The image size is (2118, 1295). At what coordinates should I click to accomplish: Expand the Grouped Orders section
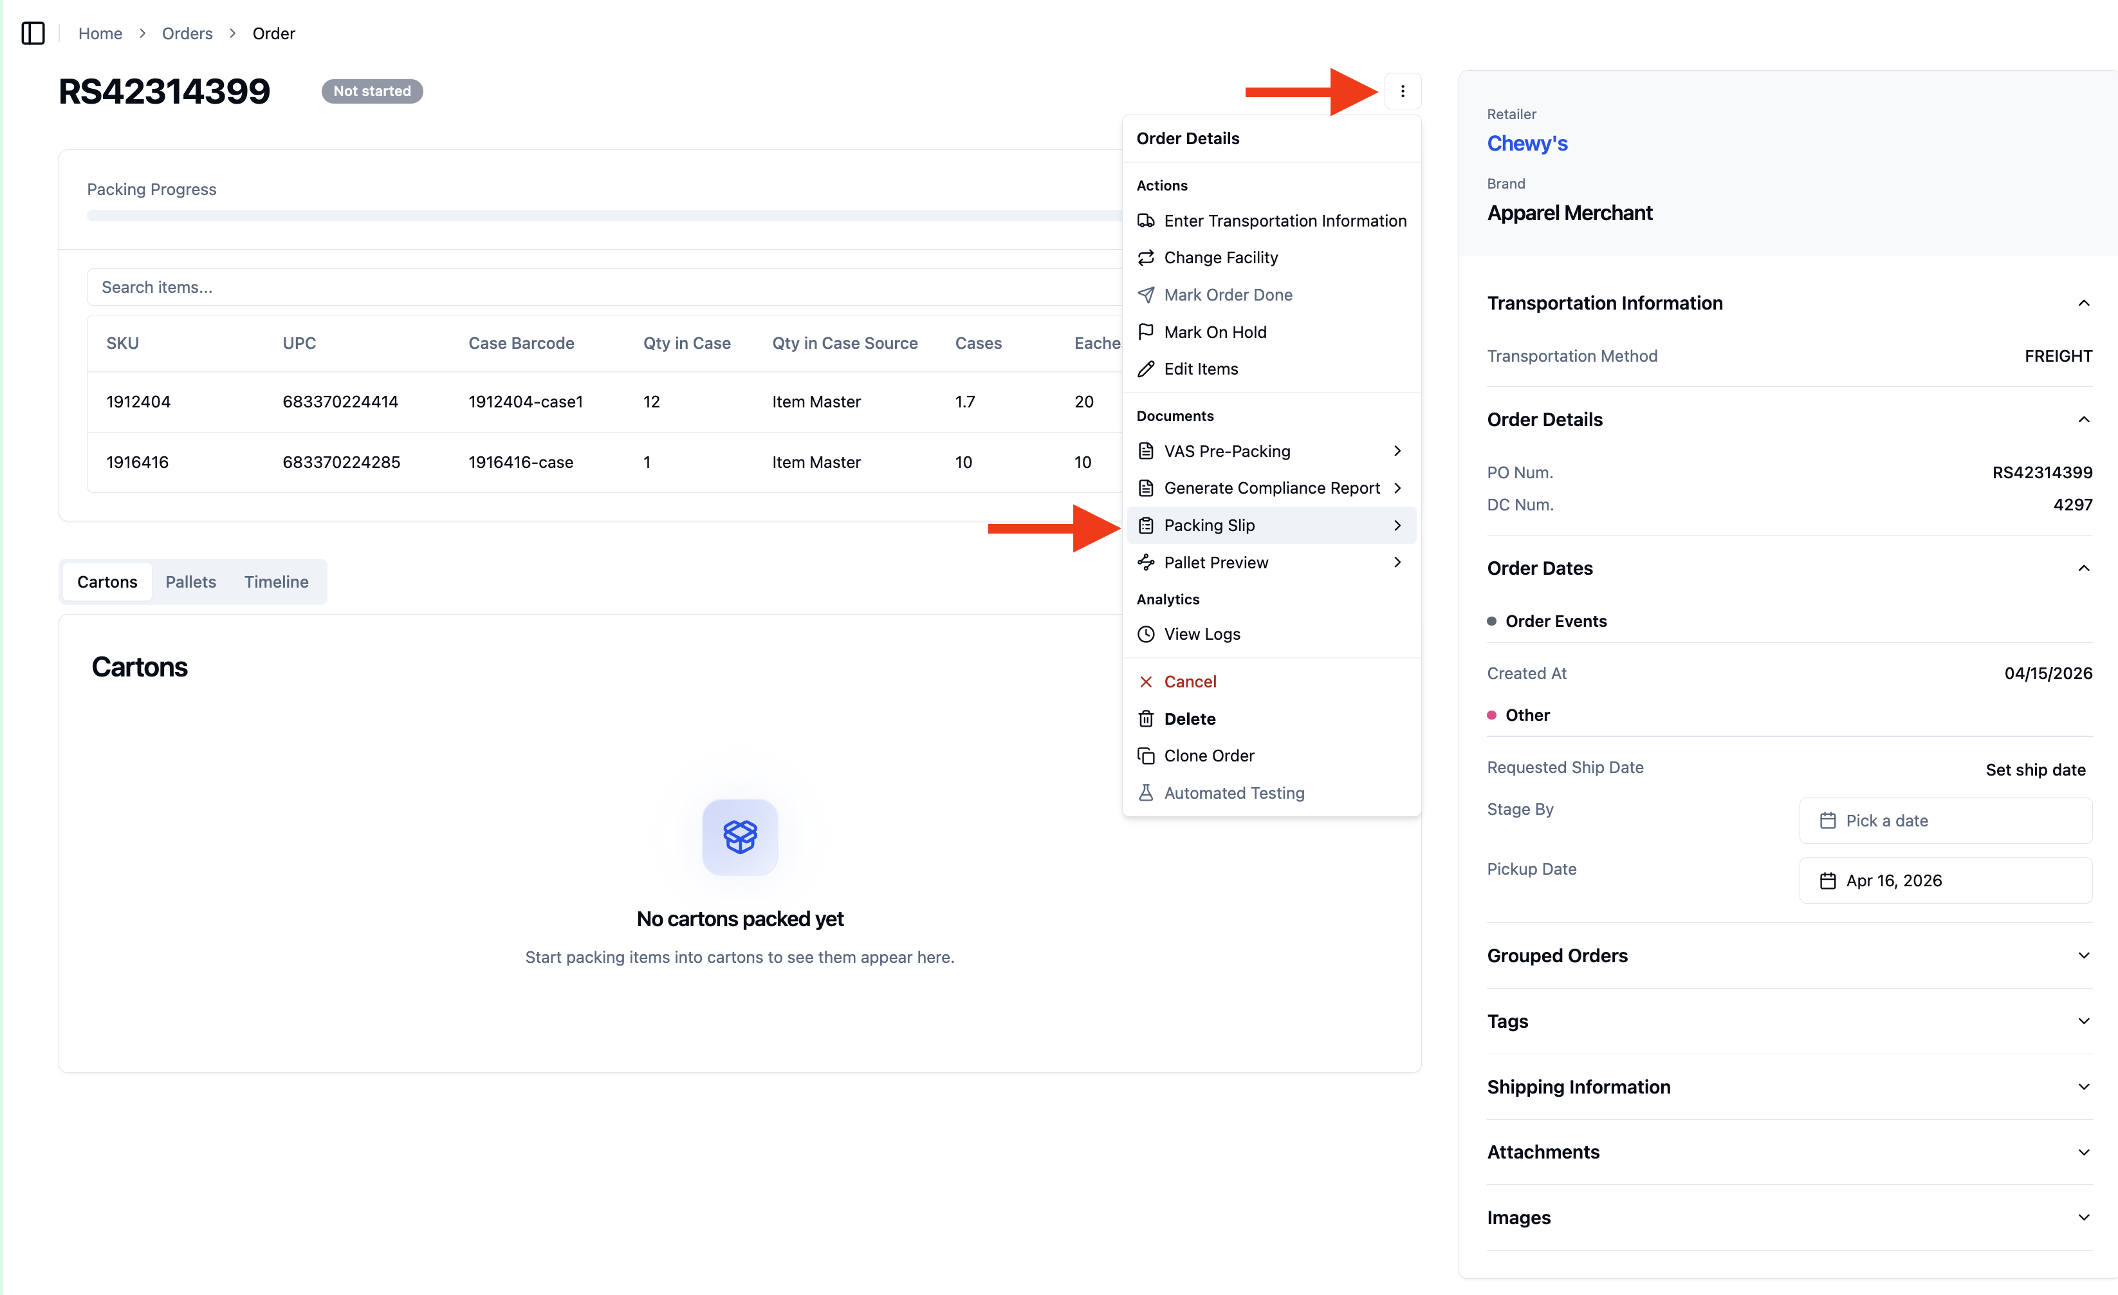click(1789, 955)
